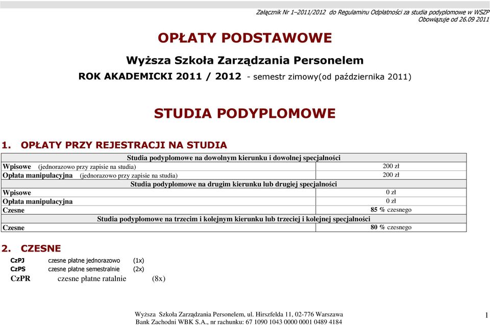Click the "0 zł" value for Opłata manipulacyjna
Image resolution: width=490 pixels, height=325 pixels.
(x=391, y=201)
